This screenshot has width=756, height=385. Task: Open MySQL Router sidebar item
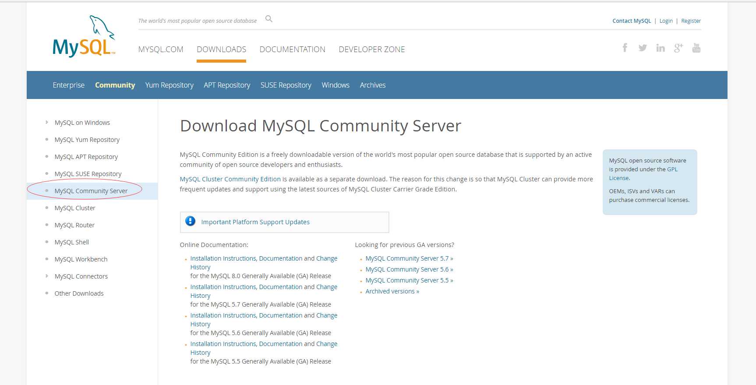[74, 225]
